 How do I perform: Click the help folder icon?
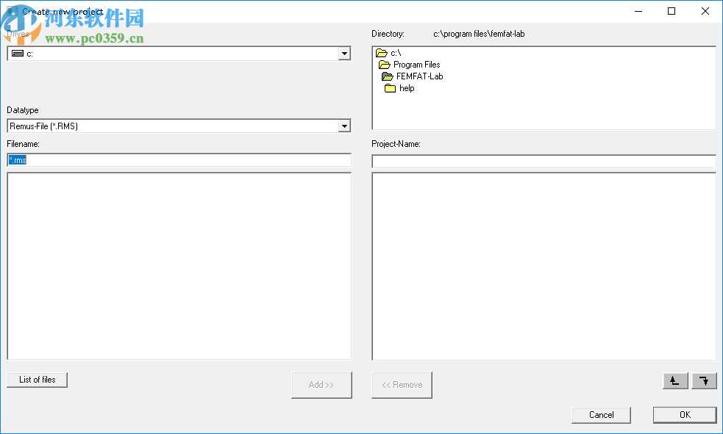click(x=390, y=88)
